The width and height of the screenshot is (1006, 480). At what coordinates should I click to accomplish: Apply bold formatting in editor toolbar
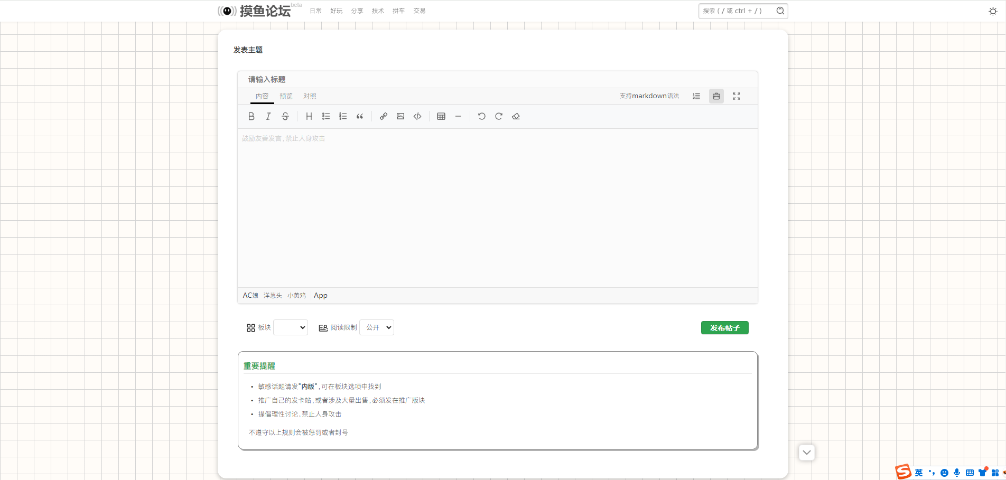click(x=251, y=116)
